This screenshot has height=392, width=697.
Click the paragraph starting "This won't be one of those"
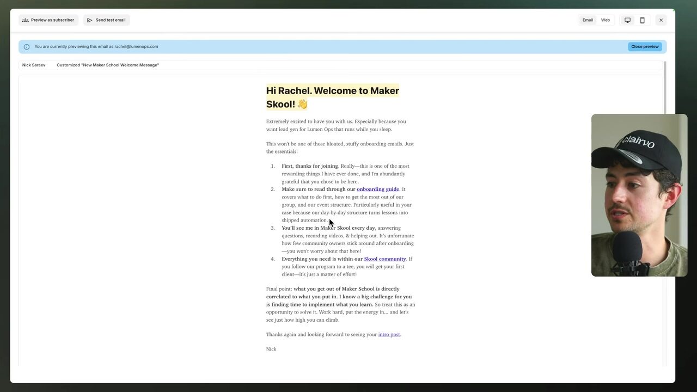point(340,148)
